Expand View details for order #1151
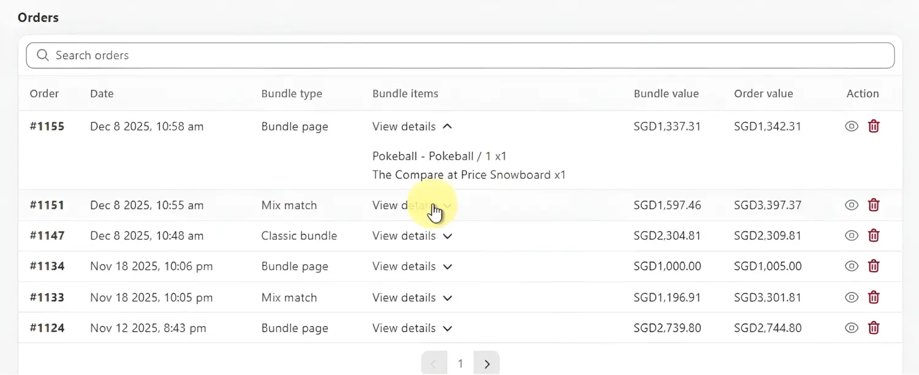The height and width of the screenshot is (375, 919). tap(404, 205)
